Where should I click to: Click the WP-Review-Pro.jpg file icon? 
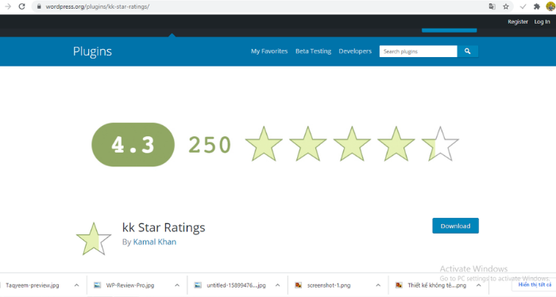97,285
